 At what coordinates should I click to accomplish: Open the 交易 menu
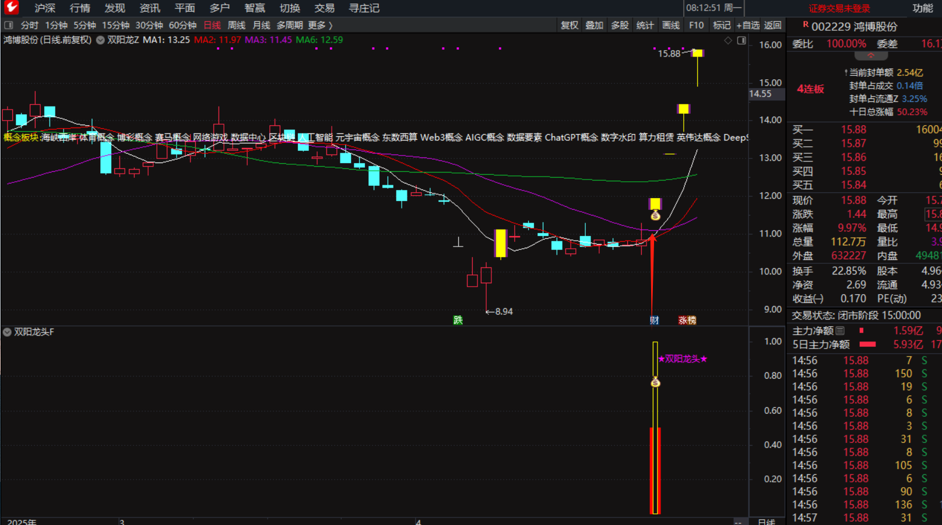point(324,8)
